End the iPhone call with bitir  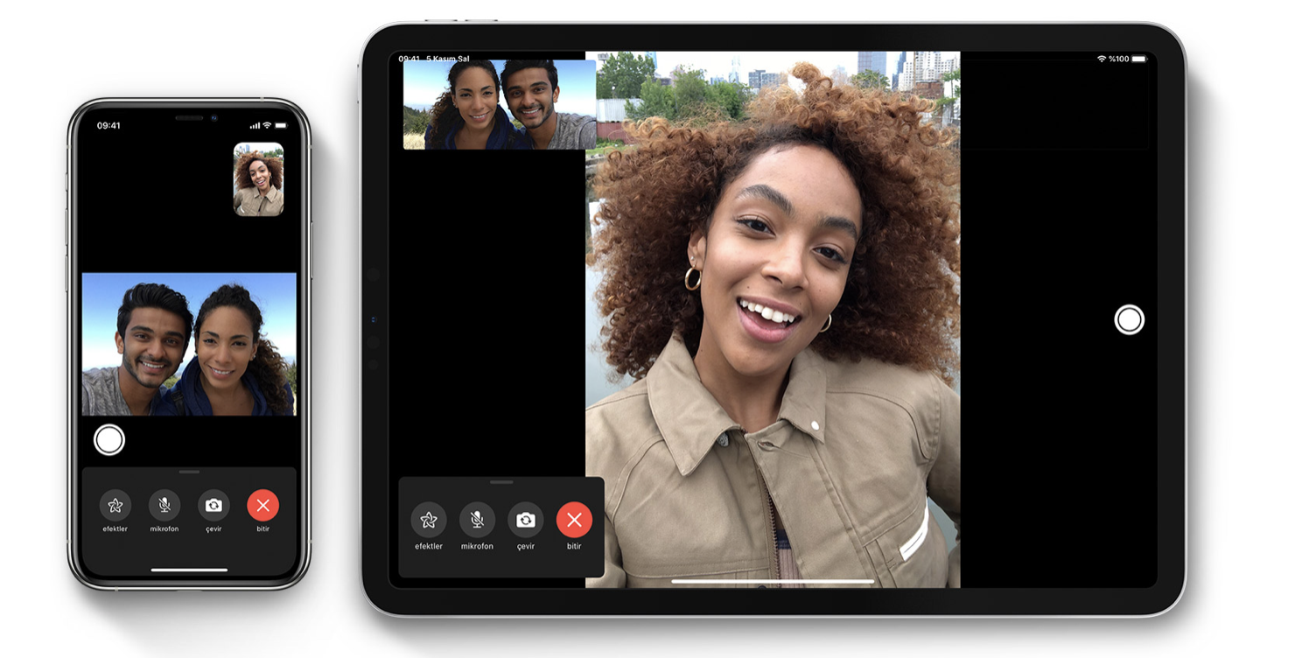click(262, 506)
